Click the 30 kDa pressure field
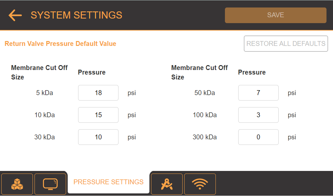333x196 pixels. (x=98, y=137)
